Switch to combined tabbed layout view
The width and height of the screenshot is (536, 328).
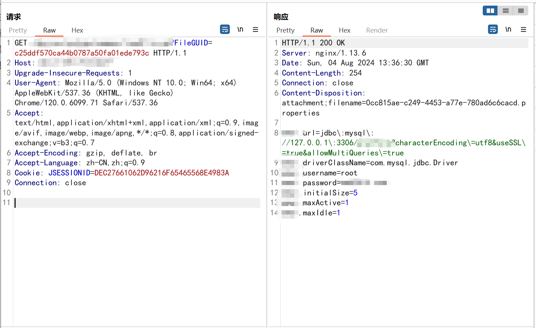click(521, 11)
